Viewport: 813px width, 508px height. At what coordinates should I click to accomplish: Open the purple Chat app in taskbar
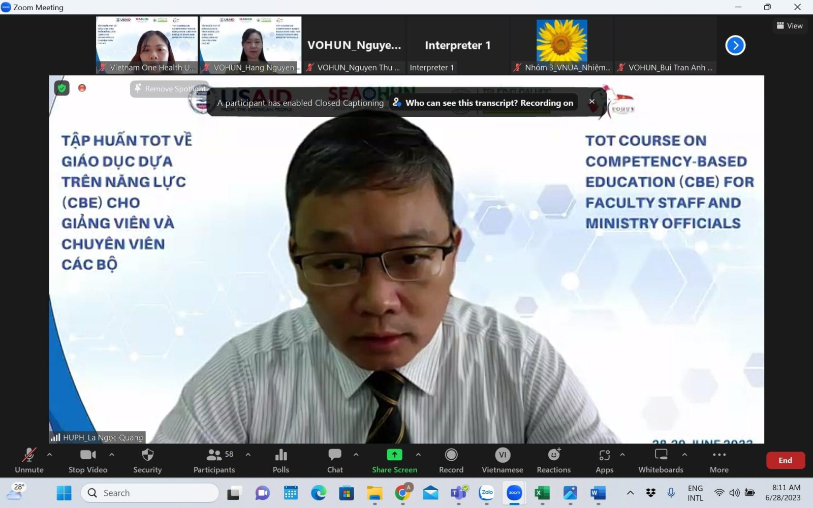263,493
